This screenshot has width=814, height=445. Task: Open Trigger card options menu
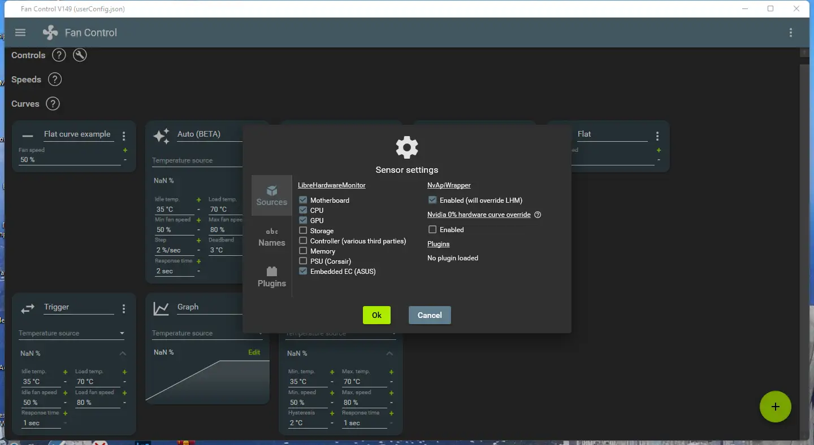point(124,309)
